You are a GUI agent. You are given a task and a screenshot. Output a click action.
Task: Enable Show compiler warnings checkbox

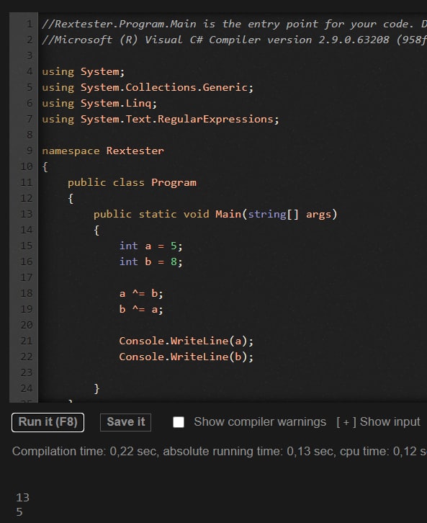[179, 422]
